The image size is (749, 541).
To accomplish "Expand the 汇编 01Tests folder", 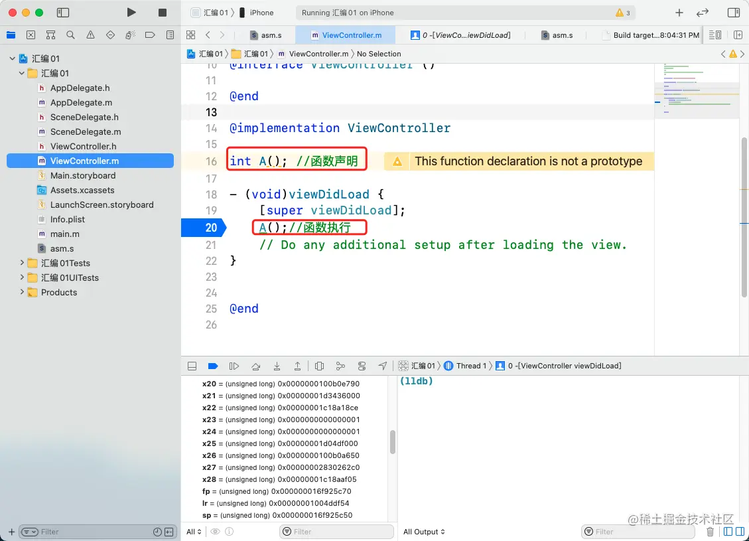I will (21, 263).
